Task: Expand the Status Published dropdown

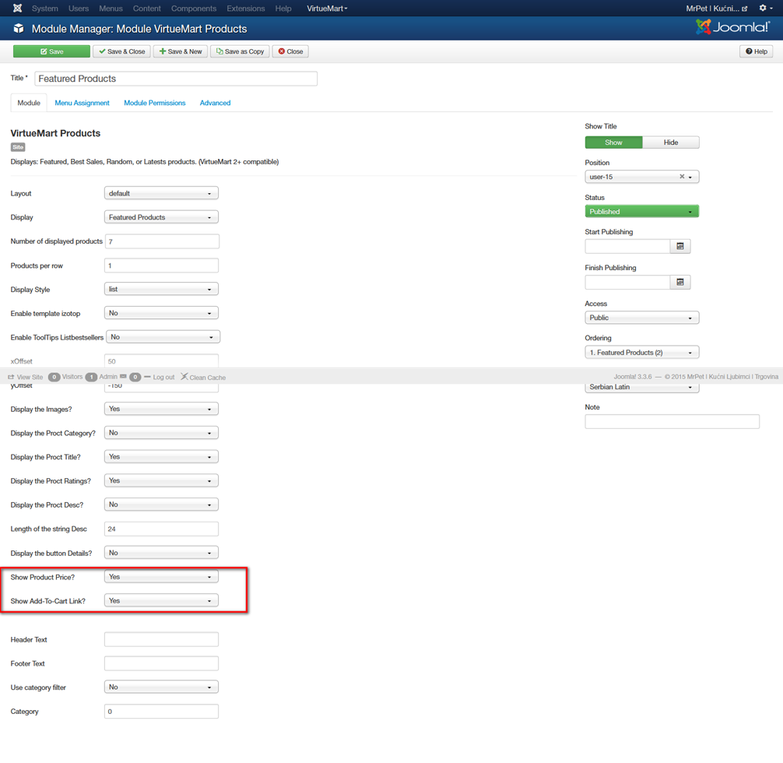Action: click(x=641, y=212)
